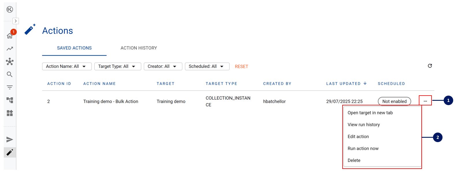Click the hierarchy tree icon in sidebar
The image size is (461, 175).
click(10, 100)
